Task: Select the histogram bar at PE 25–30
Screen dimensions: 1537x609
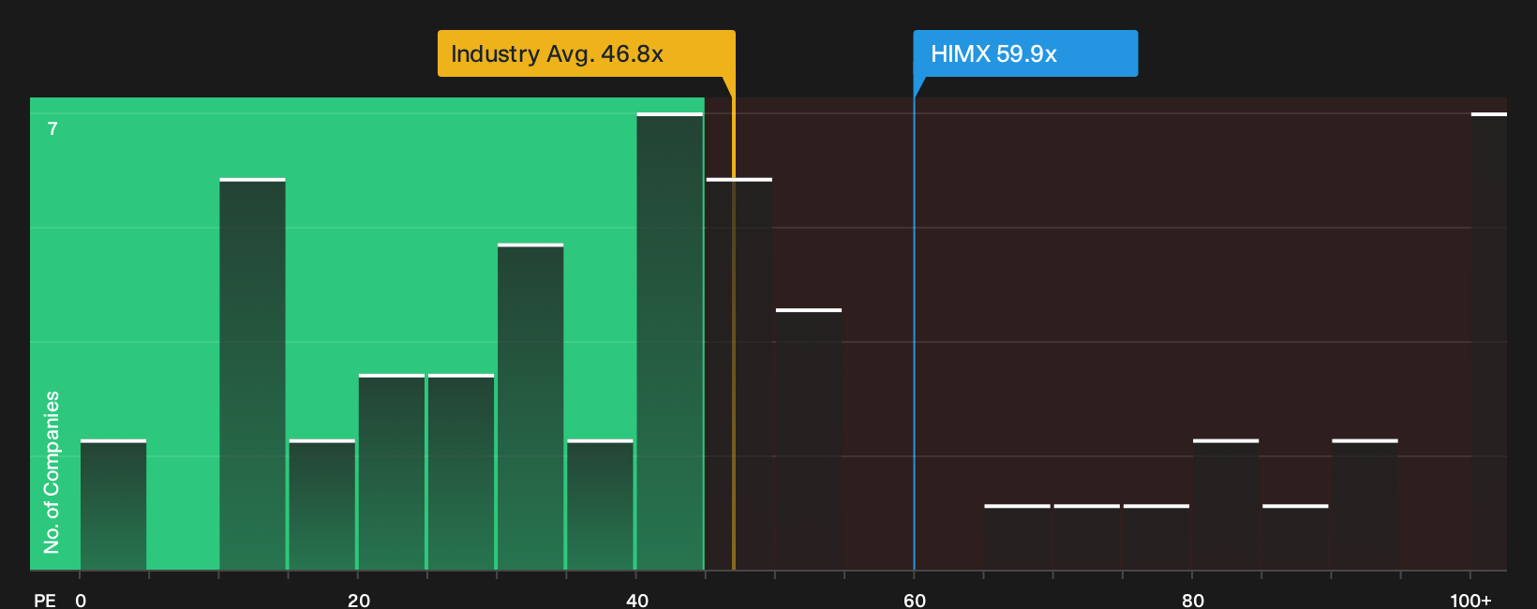Action: click(461, 472)
